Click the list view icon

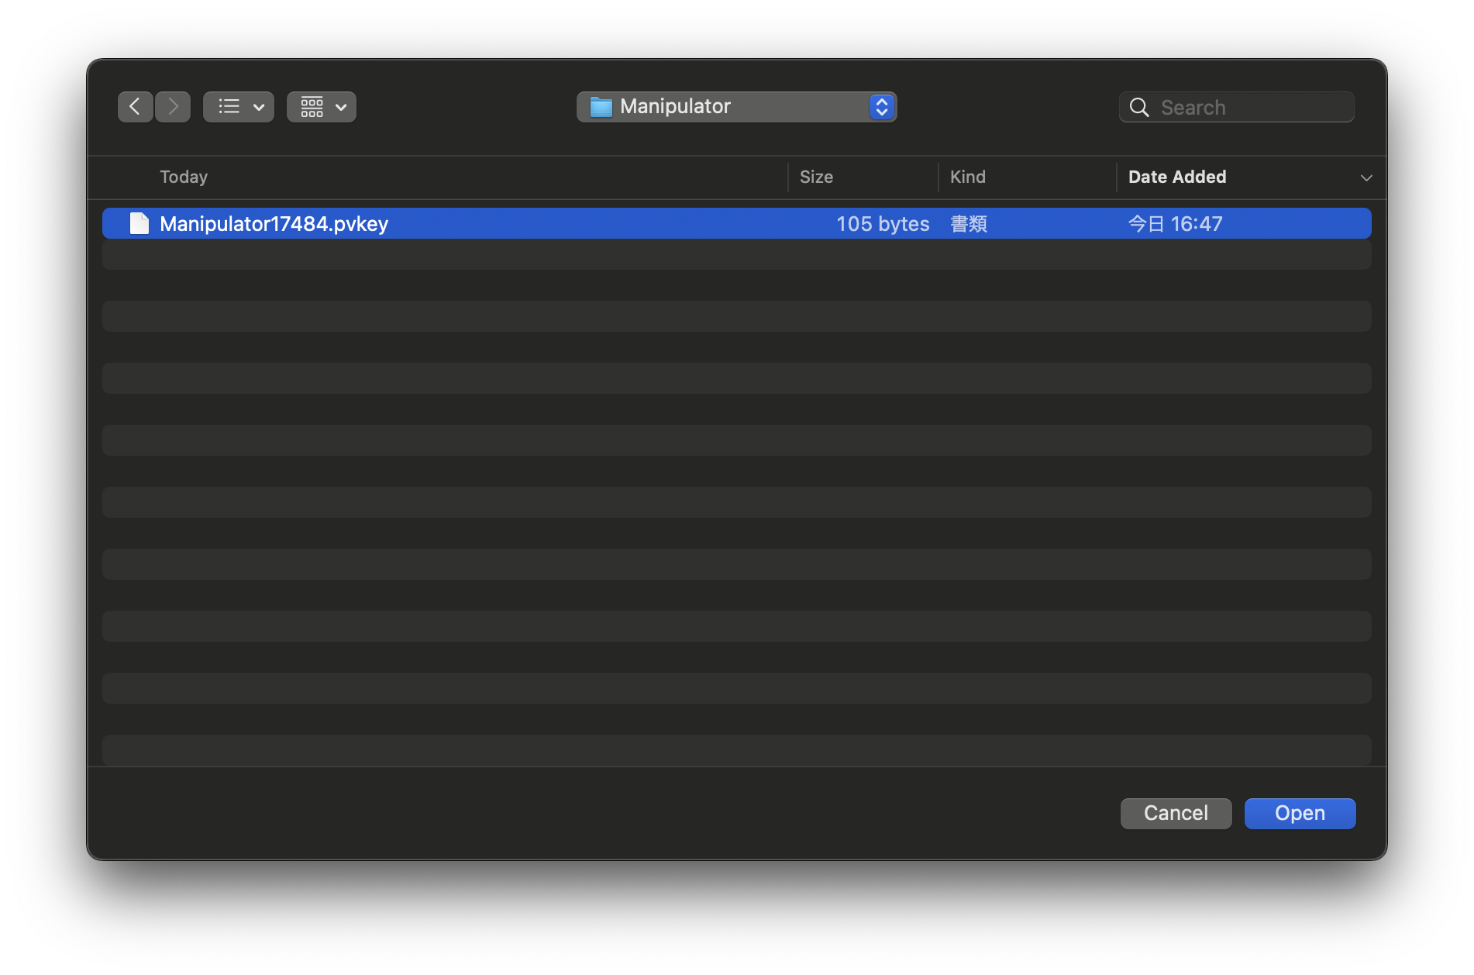pos(229,107)
